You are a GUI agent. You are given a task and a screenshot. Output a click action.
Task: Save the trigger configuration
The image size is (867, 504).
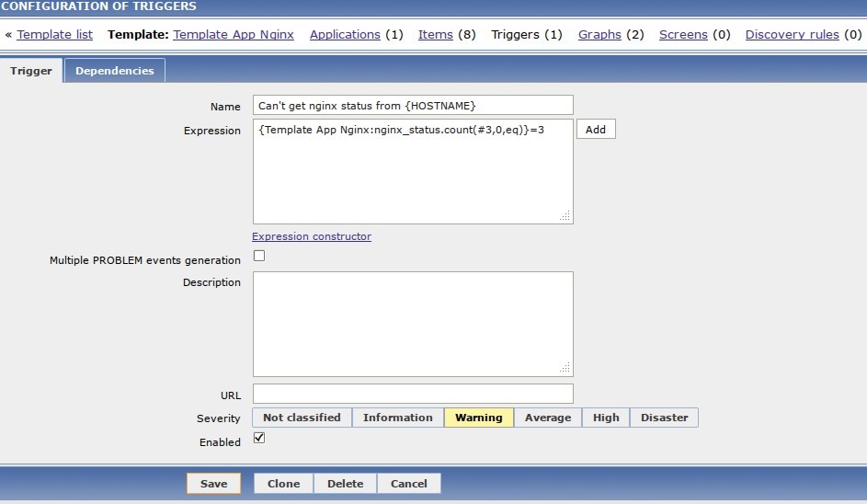[213, 484]
